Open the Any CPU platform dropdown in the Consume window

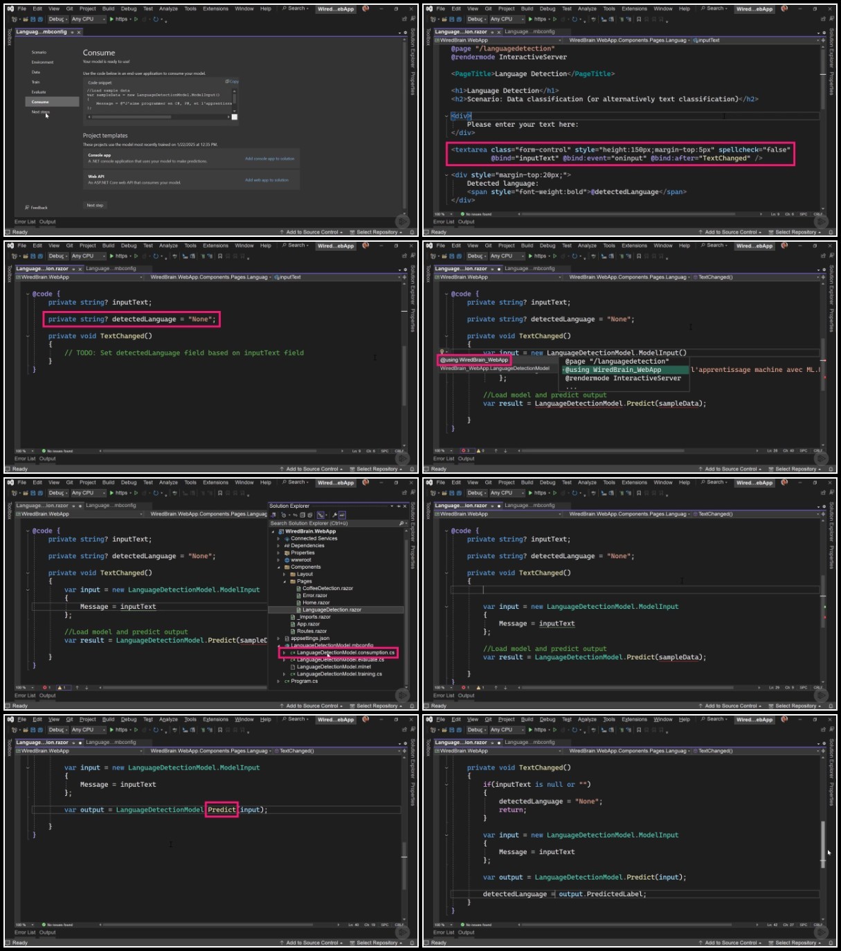click(x=89, y=19)
